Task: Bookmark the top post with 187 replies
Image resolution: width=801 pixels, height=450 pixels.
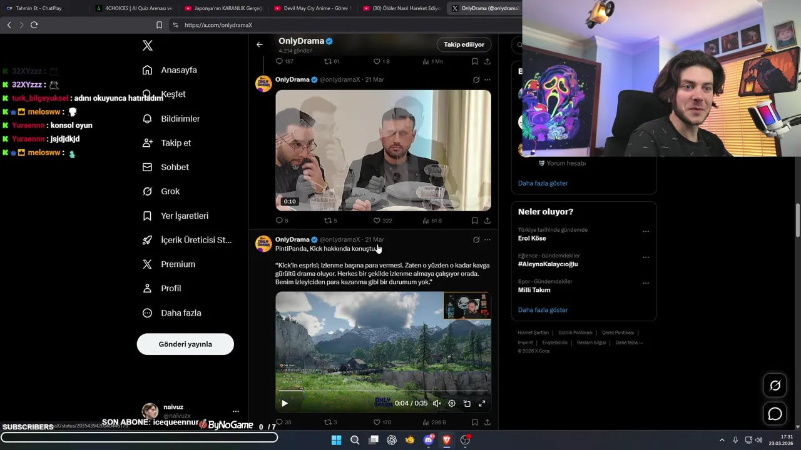Action: (475, 61)
